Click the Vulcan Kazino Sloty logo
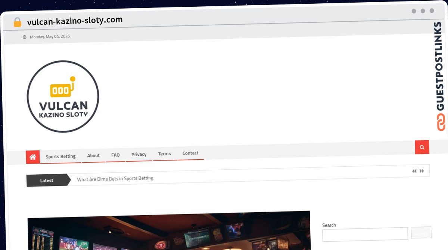The width and height of the screenshot is (448, 250). (x=63, y=97)
